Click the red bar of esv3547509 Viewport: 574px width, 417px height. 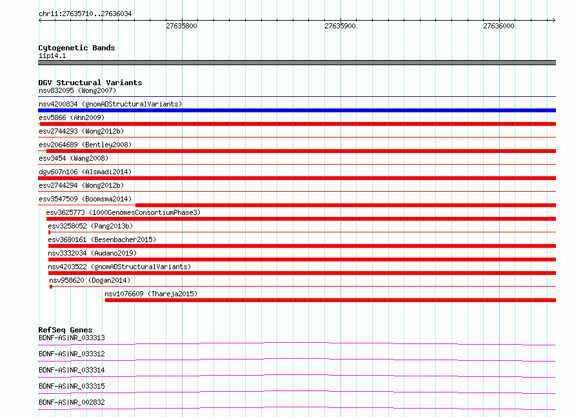point(346,205)
